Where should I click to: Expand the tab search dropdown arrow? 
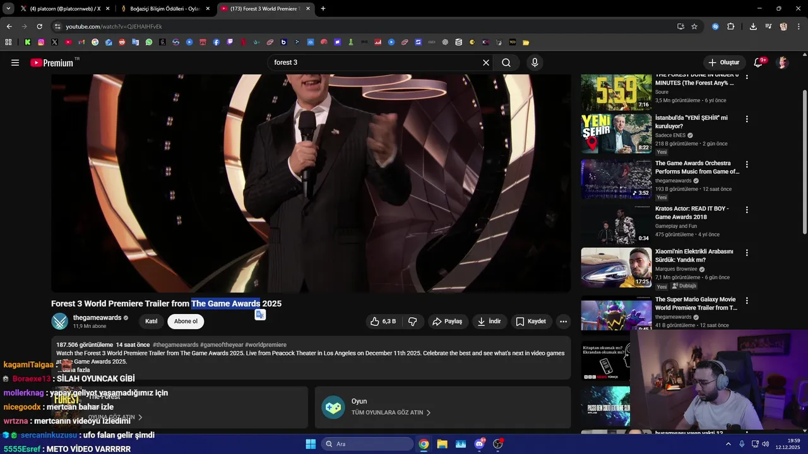click(x=8, y=9)
